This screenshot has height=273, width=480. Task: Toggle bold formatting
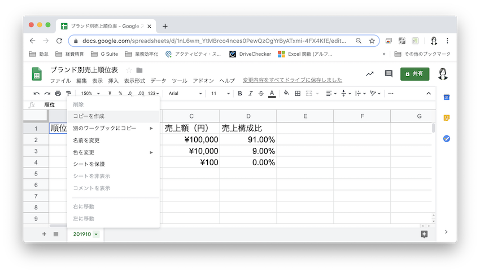coord(239,93)
